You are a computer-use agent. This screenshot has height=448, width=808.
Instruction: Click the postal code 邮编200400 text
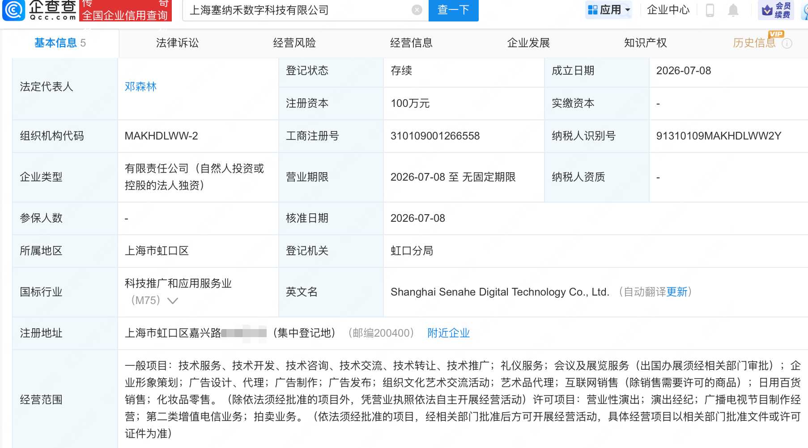pyautogui.click(x=381, y=333)
